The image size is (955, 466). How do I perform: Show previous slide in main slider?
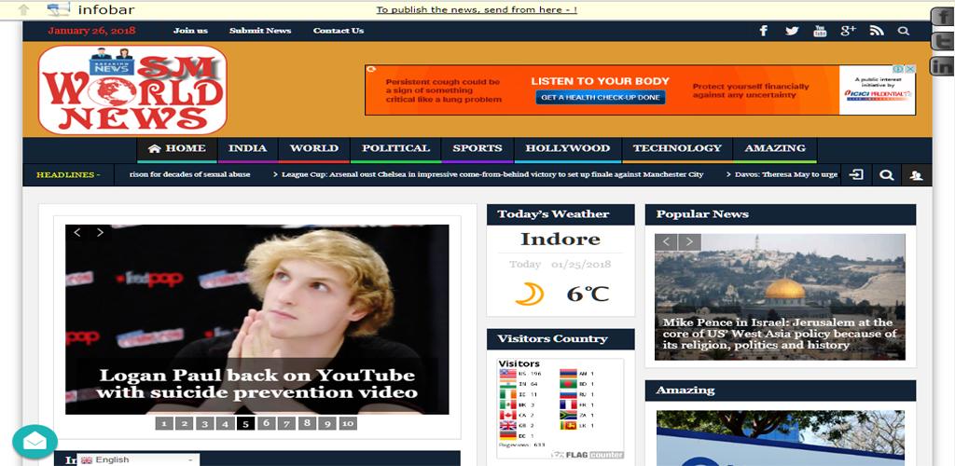(77, 232)
